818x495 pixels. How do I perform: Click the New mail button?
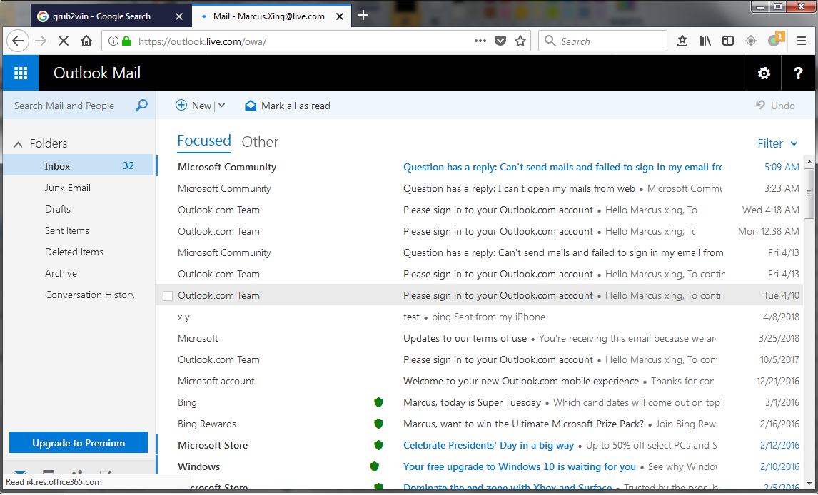[x=193, y=106]
